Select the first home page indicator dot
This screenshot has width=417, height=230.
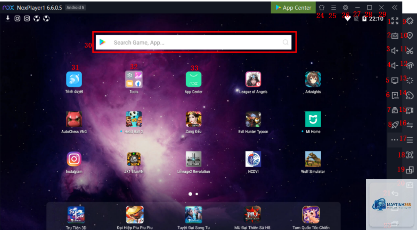(x=190, y=194)
